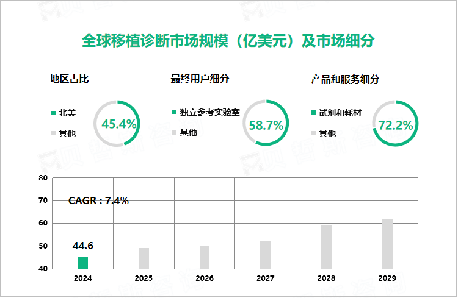458x298 pixels.
Task: Click the 2025 axis label
Action: (144, 278)
